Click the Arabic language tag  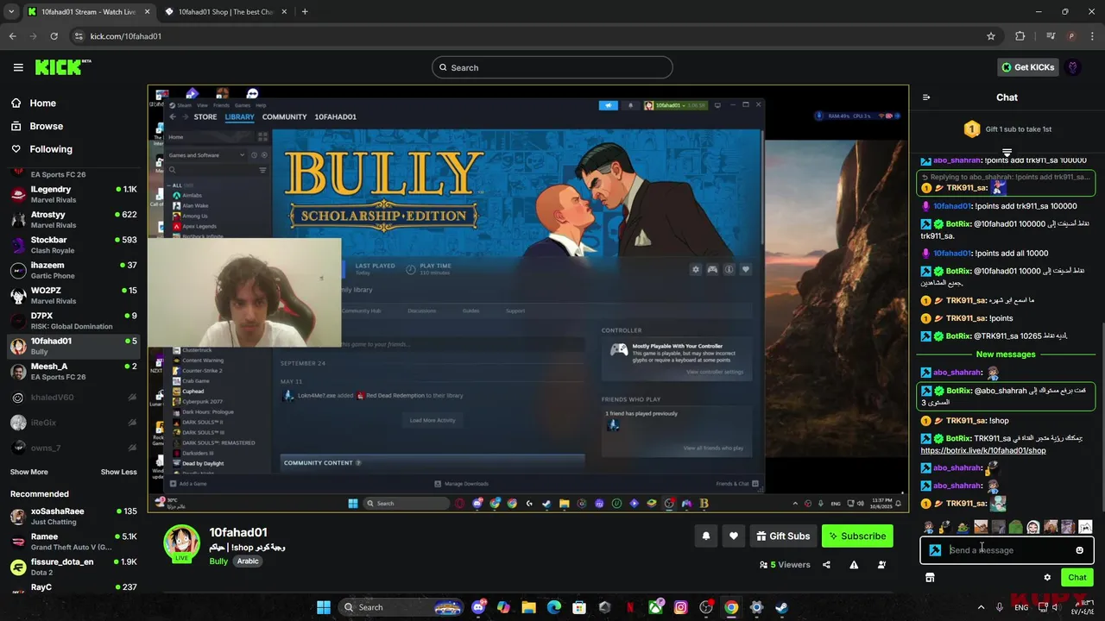click(248, 561)
